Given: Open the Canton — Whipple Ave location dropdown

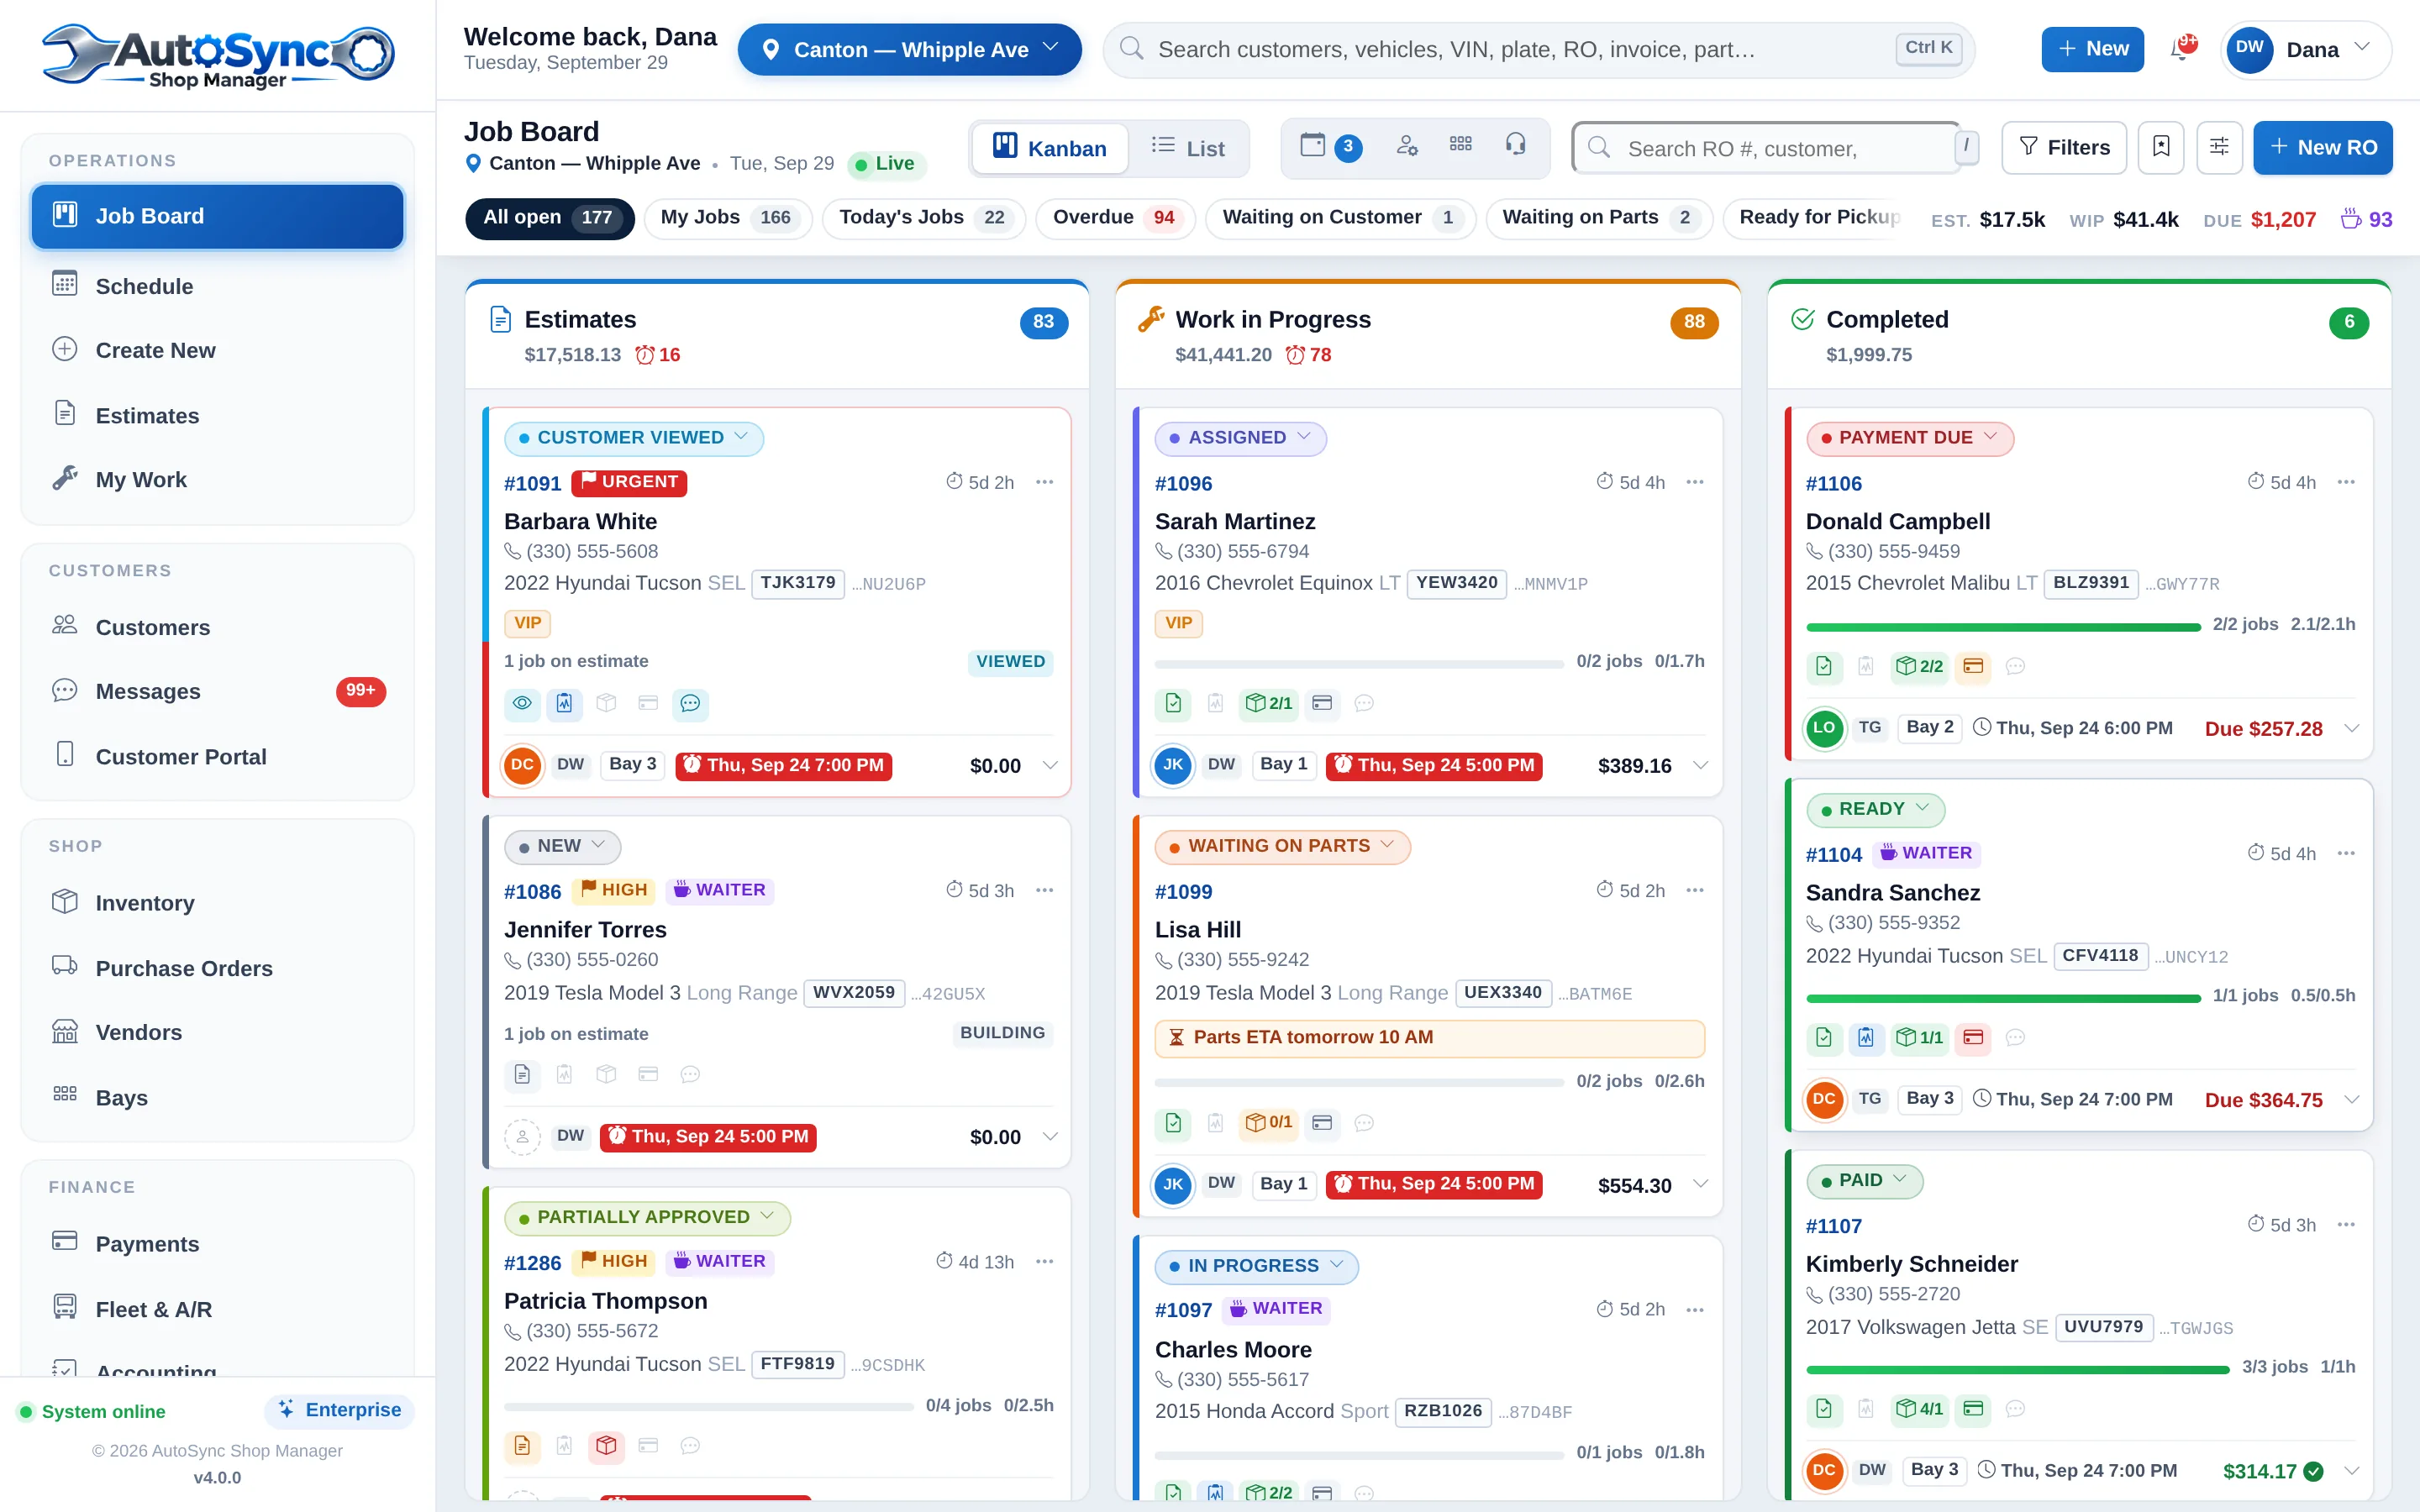Looking at the screenshot, I should click(910, 49).
